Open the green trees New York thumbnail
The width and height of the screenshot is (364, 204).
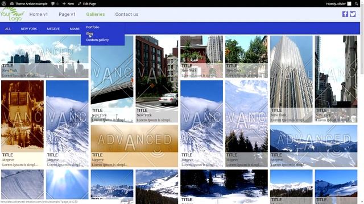tap(246, 57)
